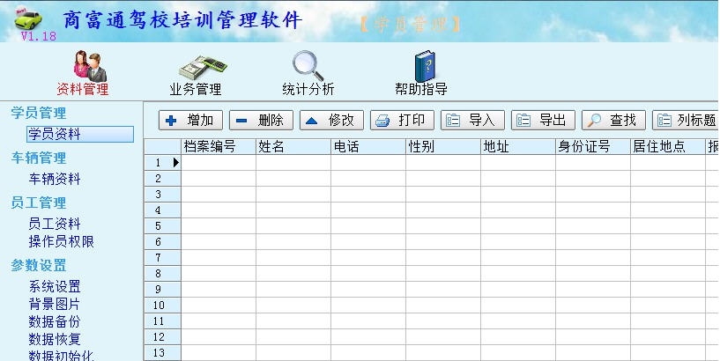
Task: Open the 统计分析 magnifier icon
Action: [308, 66]
